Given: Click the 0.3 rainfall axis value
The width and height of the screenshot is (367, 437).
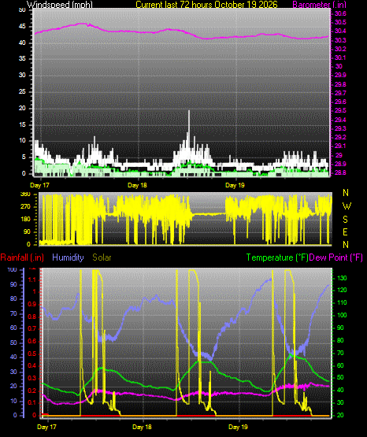Looking at the screenshot, I should tap(32, 379).
